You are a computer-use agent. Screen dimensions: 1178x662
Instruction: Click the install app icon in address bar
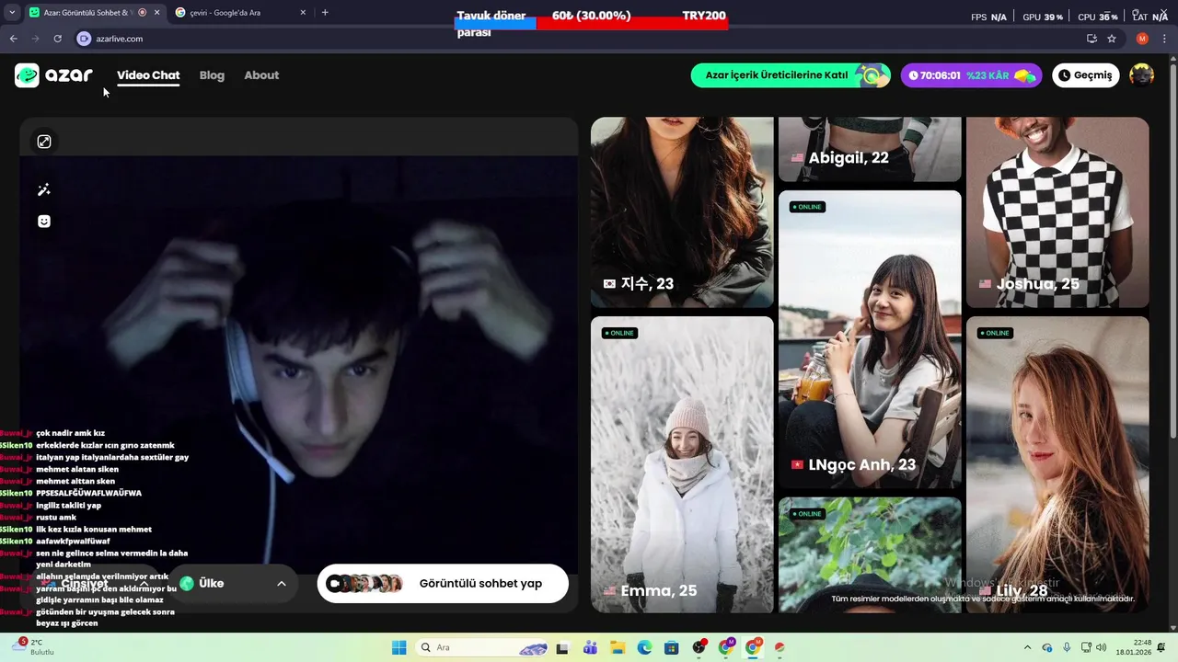coord(1091,39)
